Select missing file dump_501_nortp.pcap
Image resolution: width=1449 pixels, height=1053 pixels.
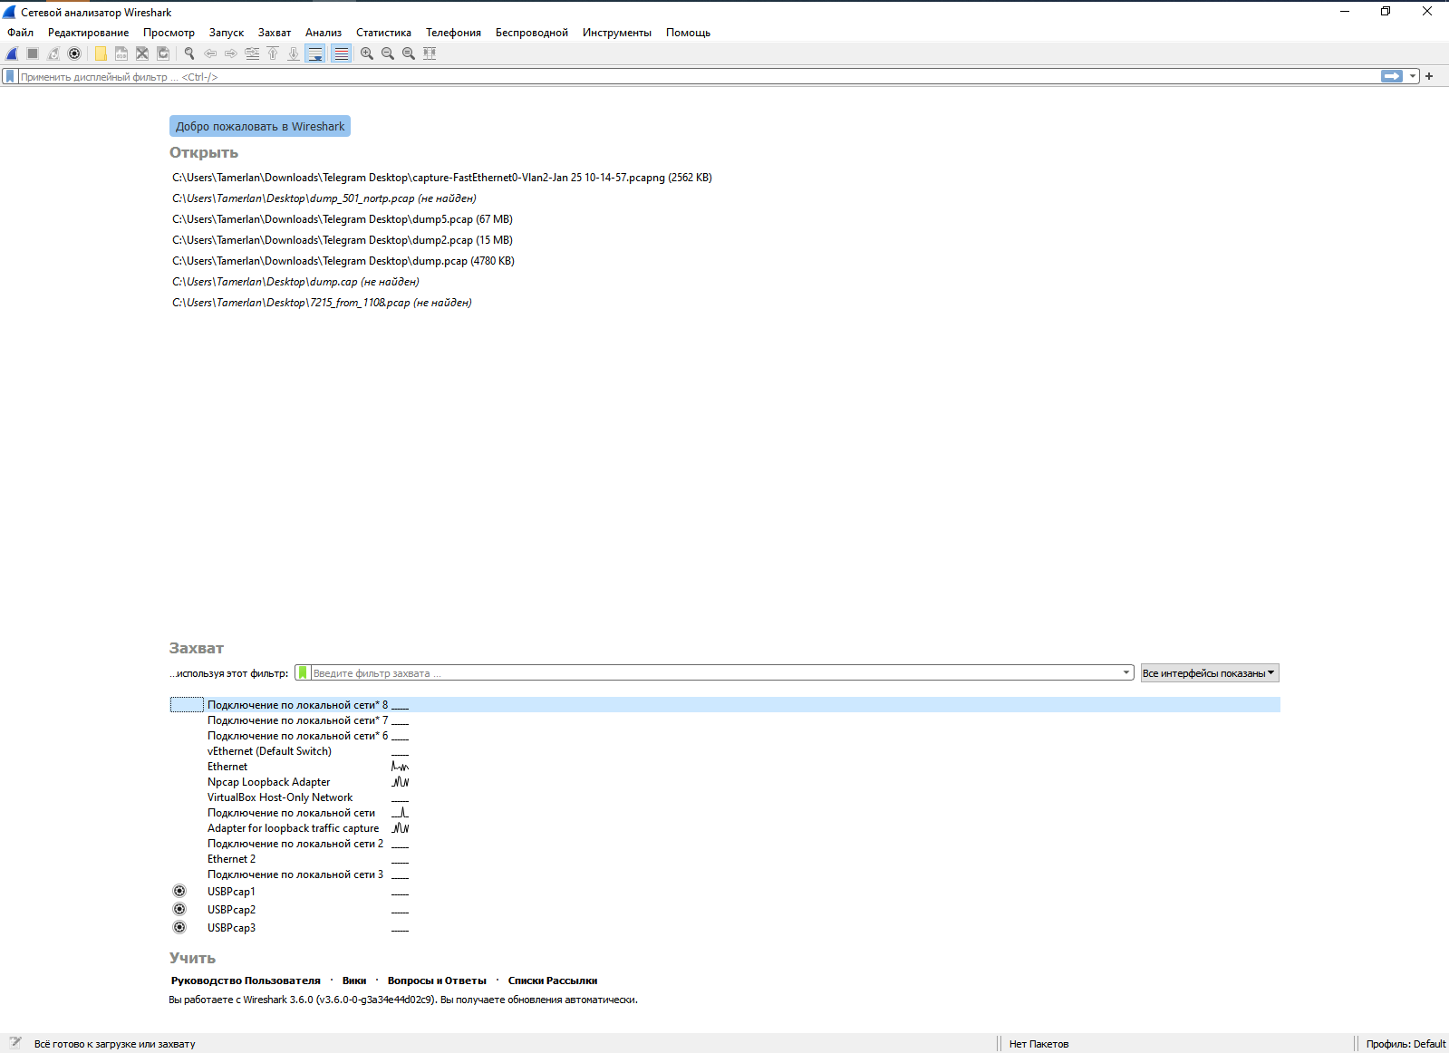tap(324, 198)
